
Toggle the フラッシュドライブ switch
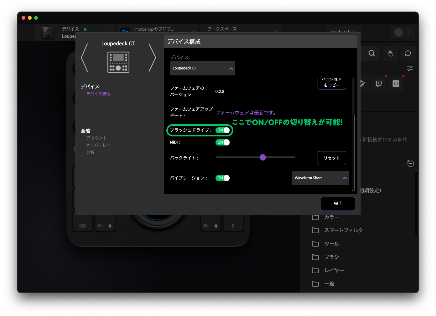223,130
